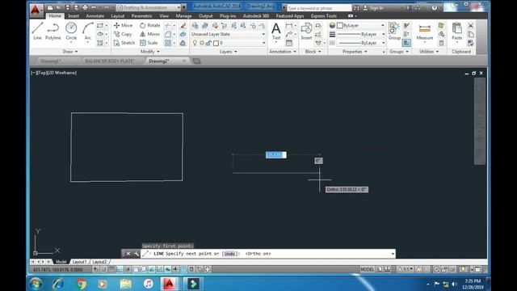Toggle layer 0 freeze sun icon

[202, 43]
